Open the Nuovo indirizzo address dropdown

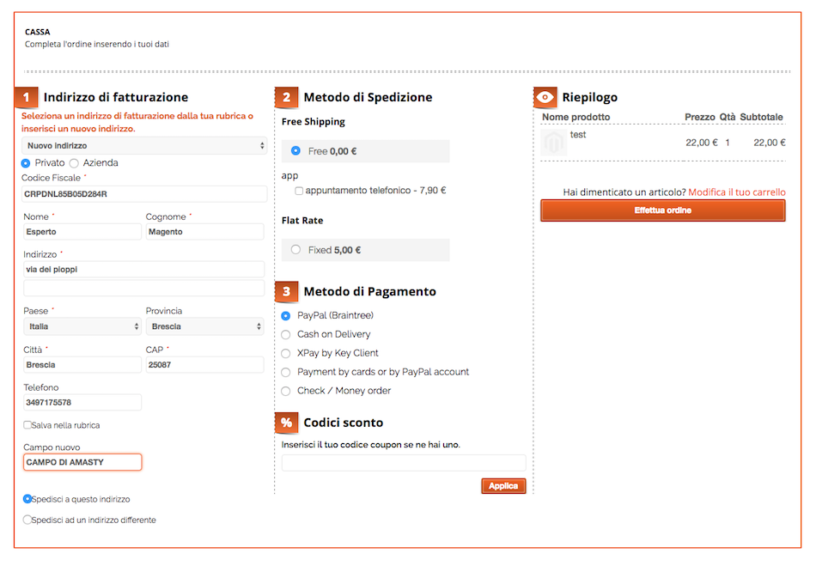point(144,146)
